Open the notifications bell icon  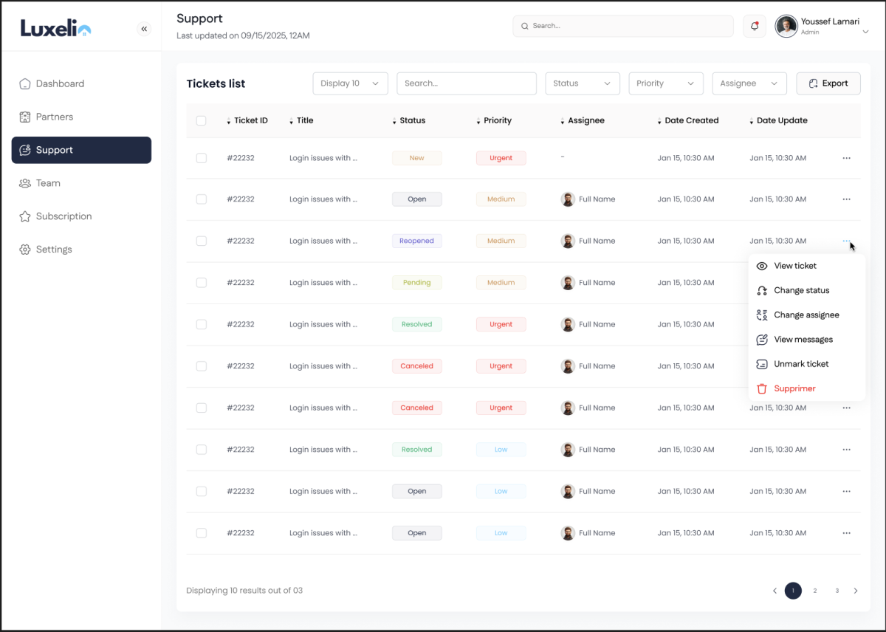[x=754, y=26]
